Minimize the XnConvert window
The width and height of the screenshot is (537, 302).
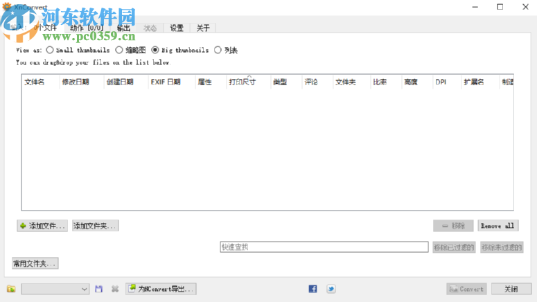coord(475,7)
